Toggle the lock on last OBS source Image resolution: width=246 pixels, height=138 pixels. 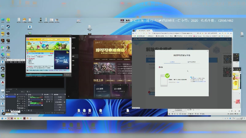(x=25, y=108)
